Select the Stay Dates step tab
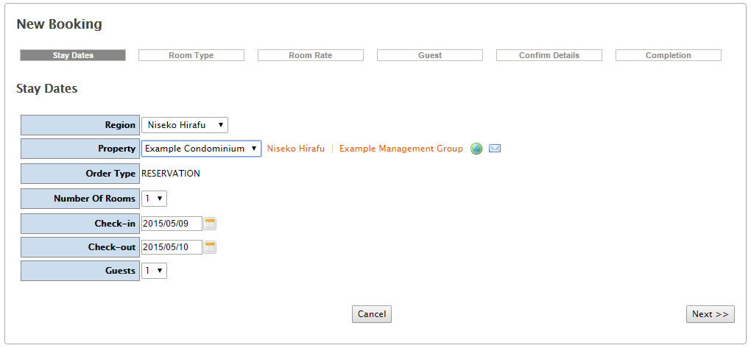The image size is (751, 348). click(73, 55)
